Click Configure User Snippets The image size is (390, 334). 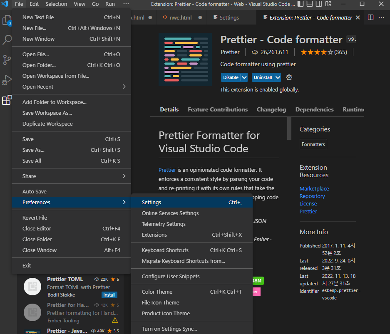tap(192, 276)
